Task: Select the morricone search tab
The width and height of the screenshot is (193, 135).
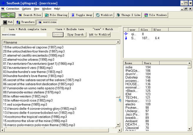Action: point(47,22)
